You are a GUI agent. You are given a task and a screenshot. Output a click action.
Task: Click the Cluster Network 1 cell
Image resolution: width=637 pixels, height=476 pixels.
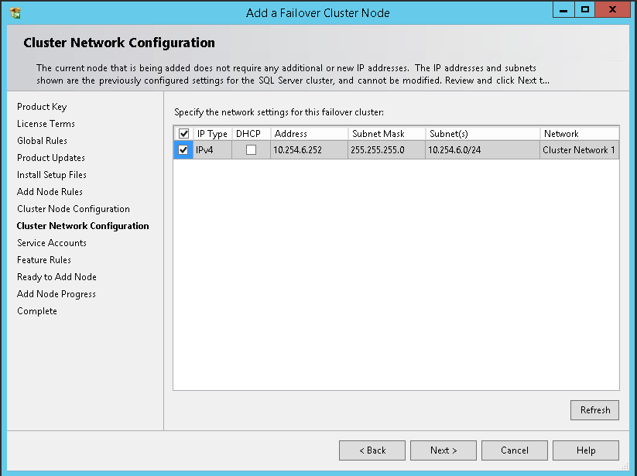coord(580,150)
